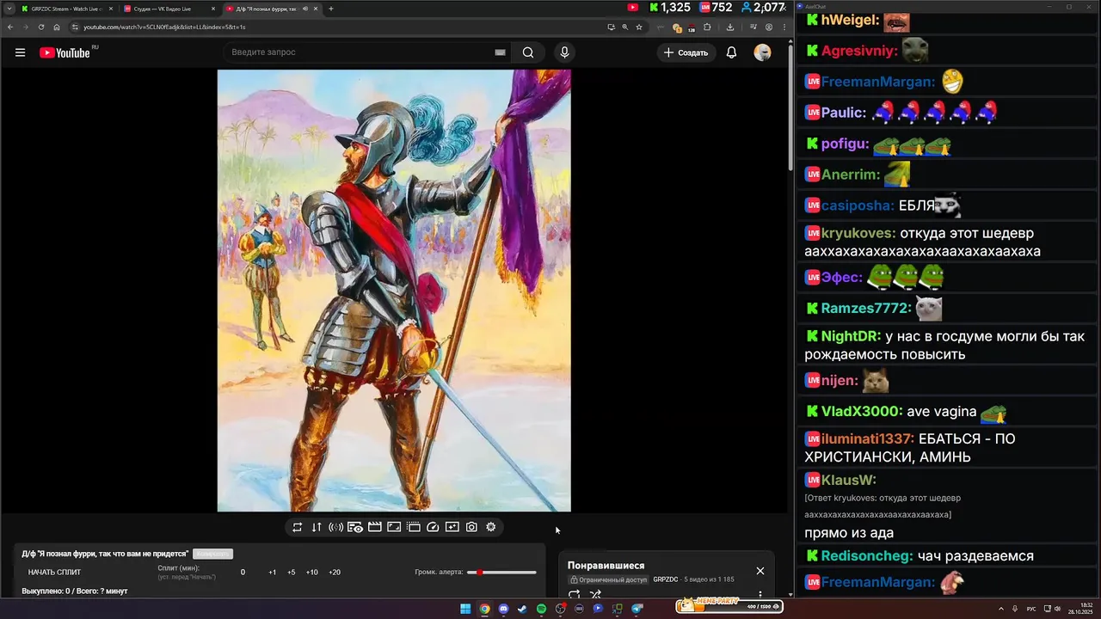Click the Создать button

point(686,52)
